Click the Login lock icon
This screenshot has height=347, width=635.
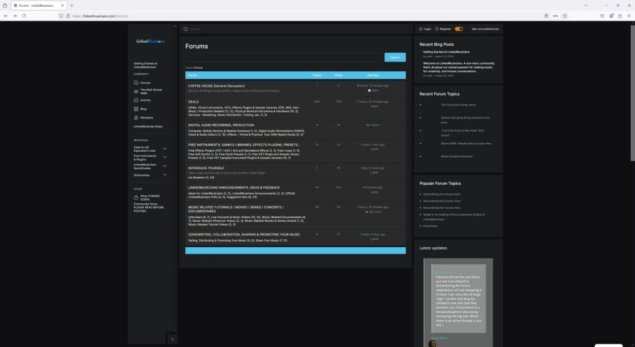(x=420, y=29)
